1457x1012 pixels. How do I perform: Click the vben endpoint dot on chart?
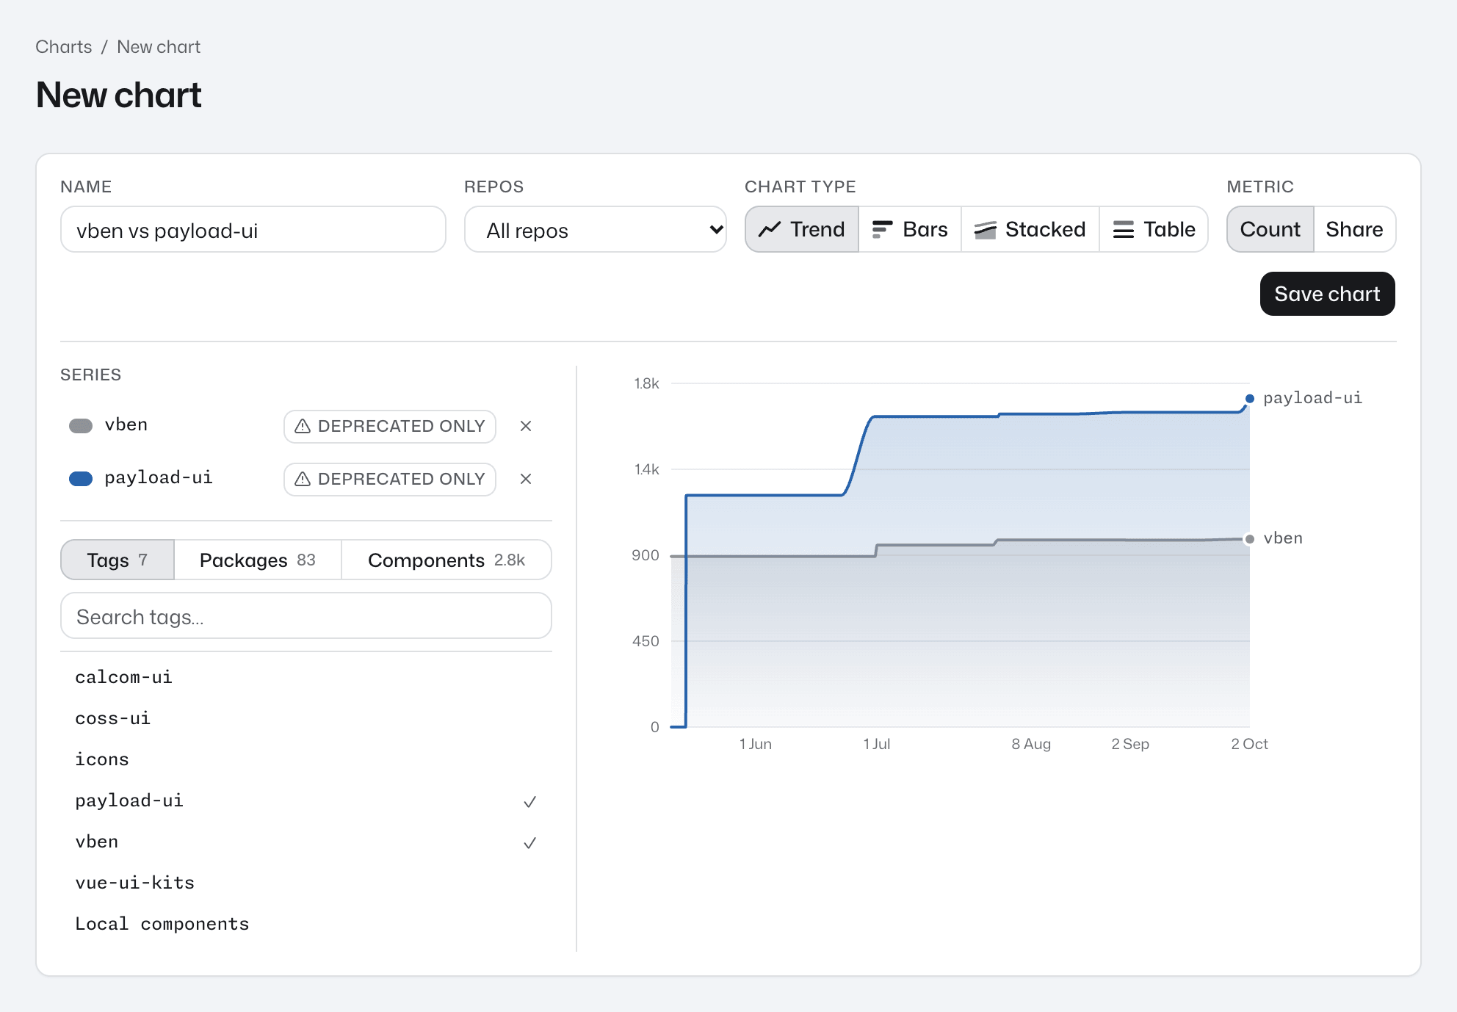click(x=1249, y=539)
